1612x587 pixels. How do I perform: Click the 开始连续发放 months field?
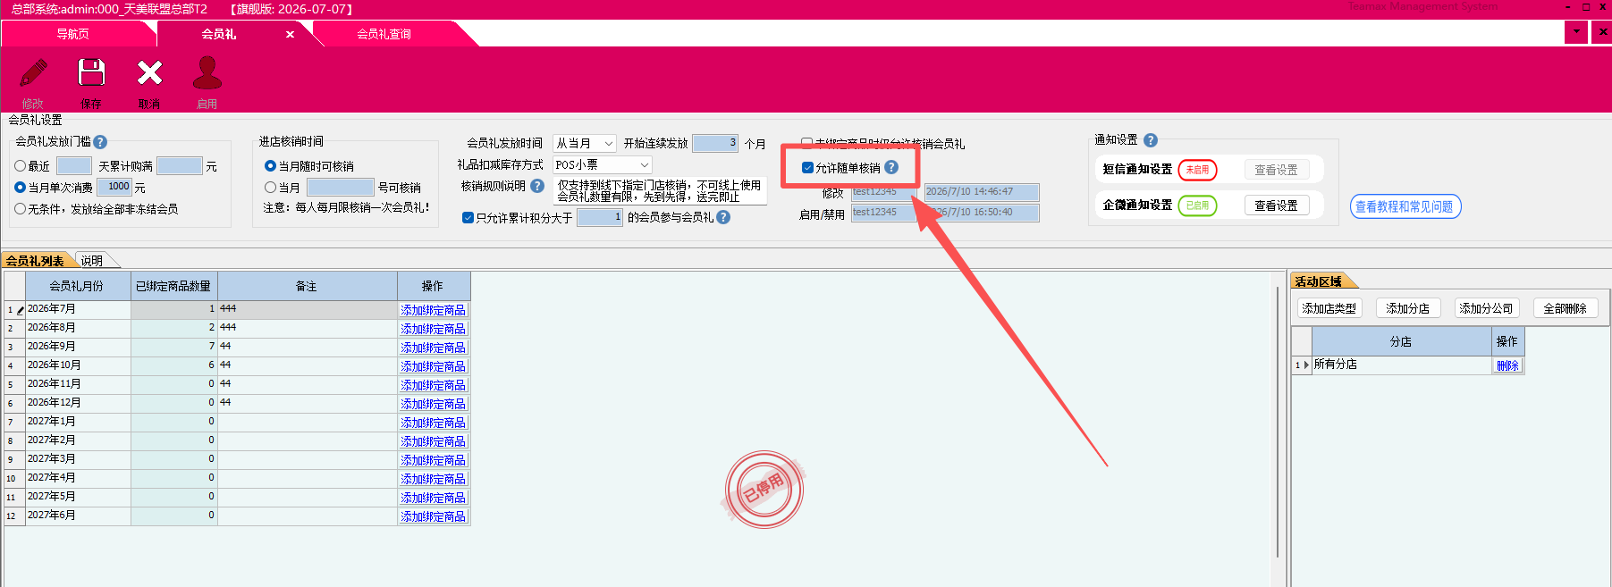(715, 143)
